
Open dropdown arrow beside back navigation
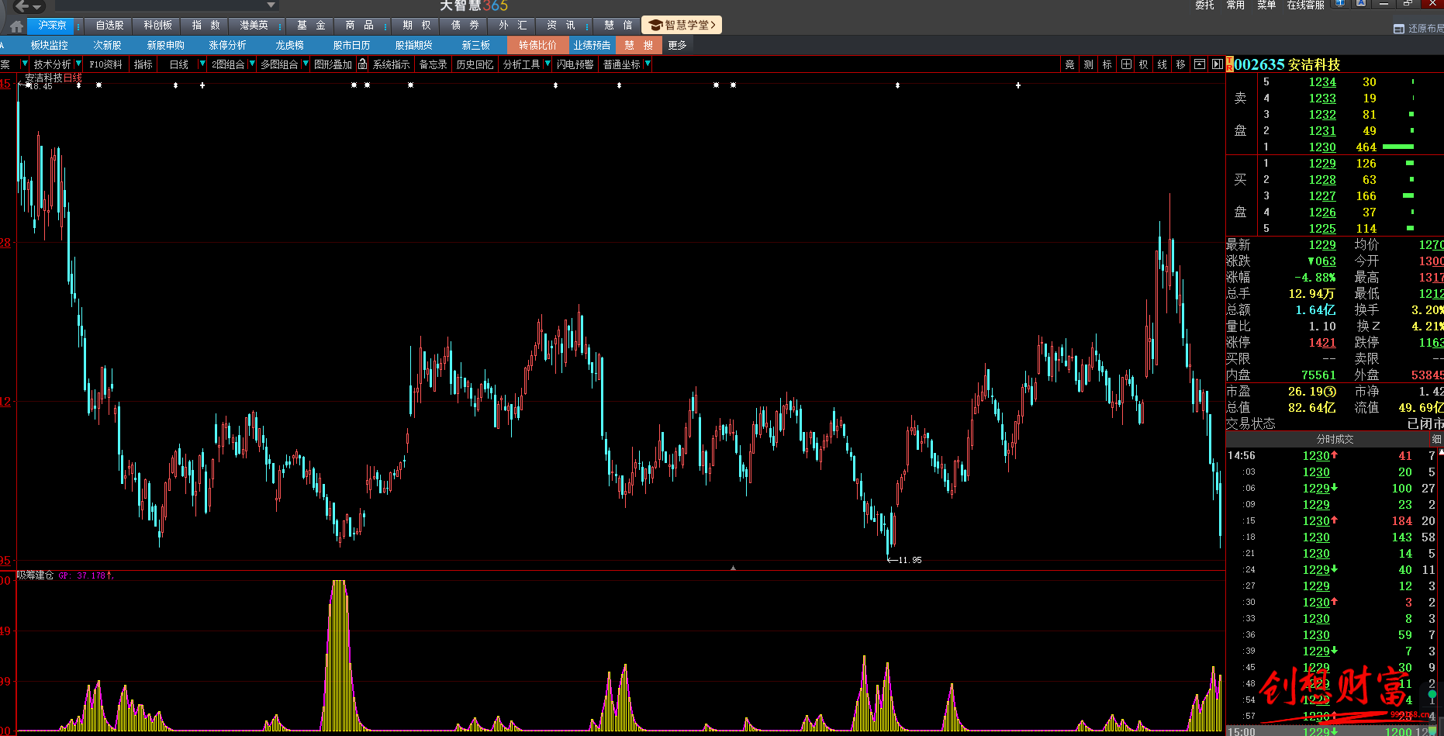pyautogui.click(x=36, y=7)
